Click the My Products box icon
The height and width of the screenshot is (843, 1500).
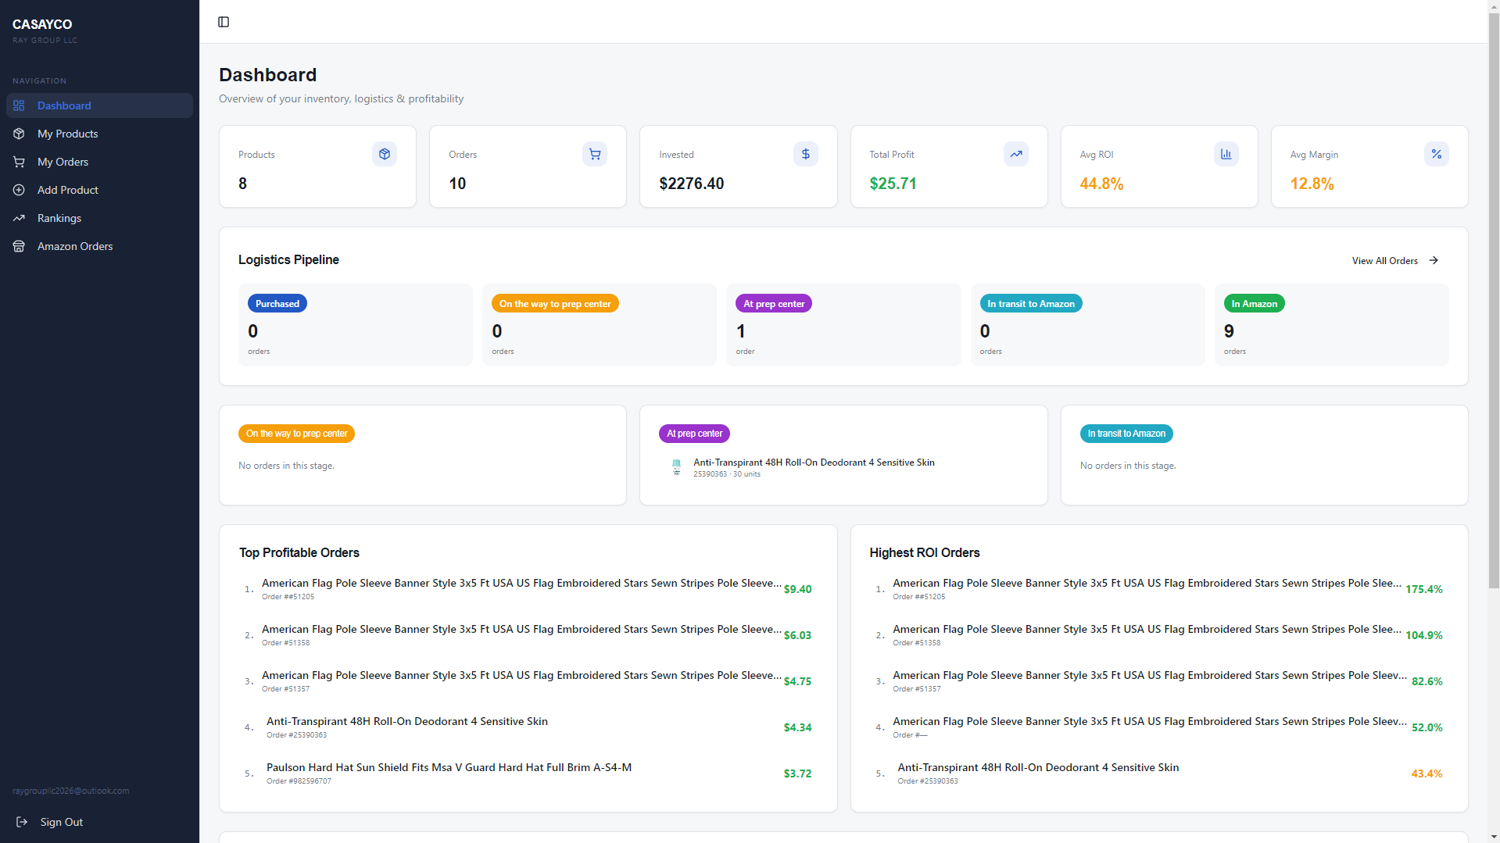[x=19, y=134]
